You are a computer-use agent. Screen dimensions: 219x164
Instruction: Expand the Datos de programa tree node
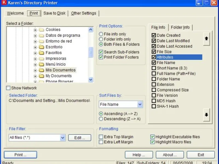(x=35, y=36)
